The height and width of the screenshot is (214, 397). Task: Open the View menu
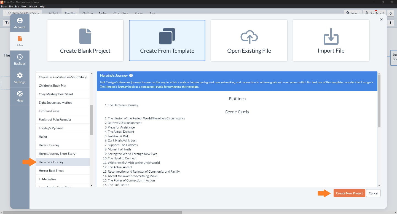[24, 6]
